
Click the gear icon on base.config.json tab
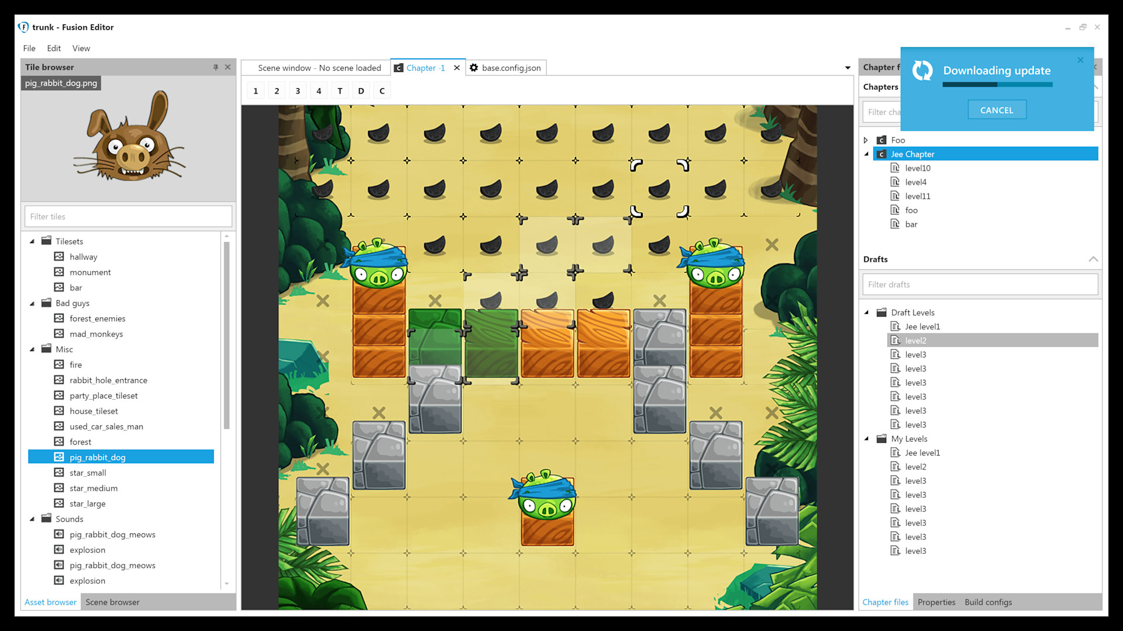(474, 68)
